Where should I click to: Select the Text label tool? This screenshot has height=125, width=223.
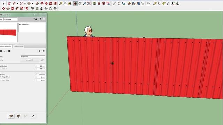pos(65,3)
